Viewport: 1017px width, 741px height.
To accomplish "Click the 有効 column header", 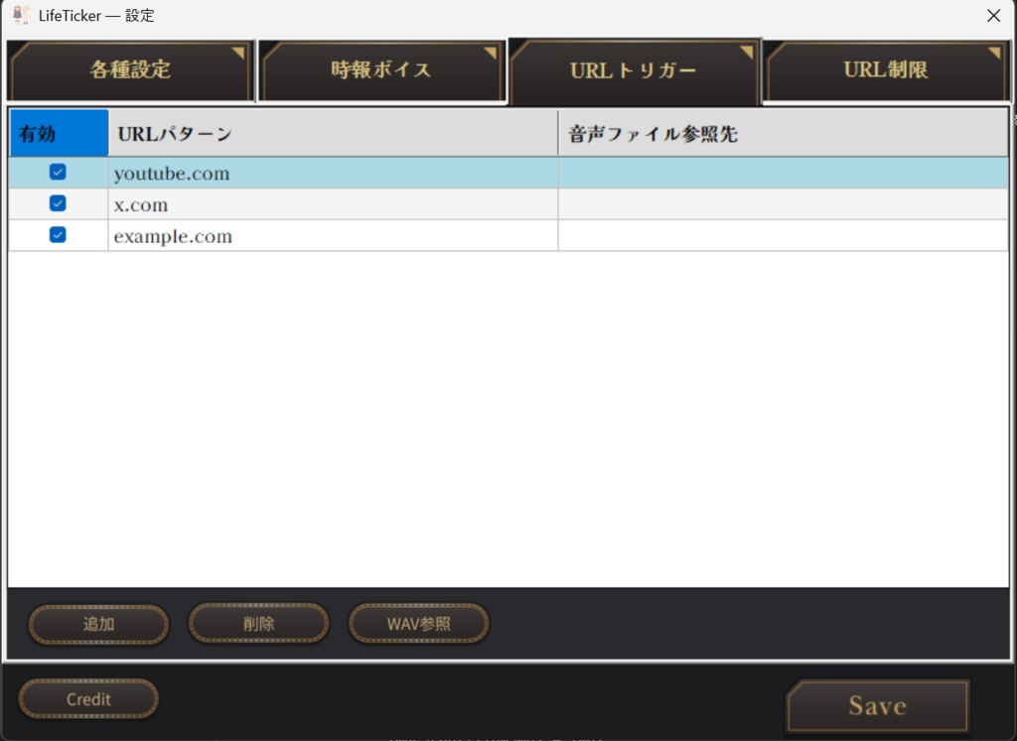I will [57, 132].
